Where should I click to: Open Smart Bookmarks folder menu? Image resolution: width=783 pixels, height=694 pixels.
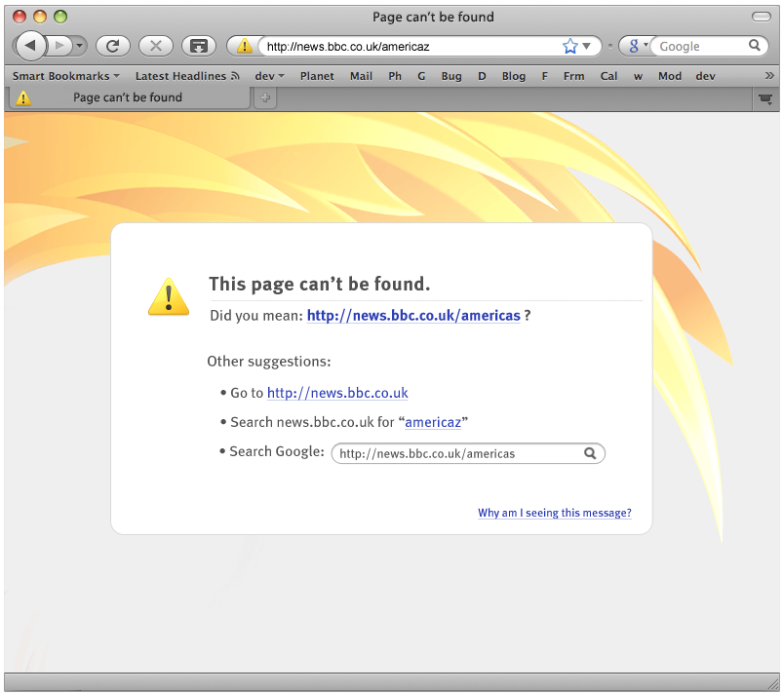66,76
